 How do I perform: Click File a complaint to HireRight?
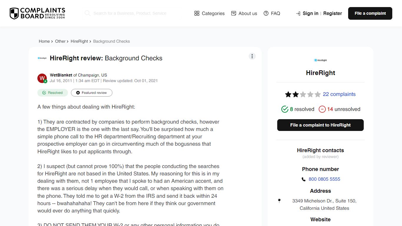coord(320,125)
